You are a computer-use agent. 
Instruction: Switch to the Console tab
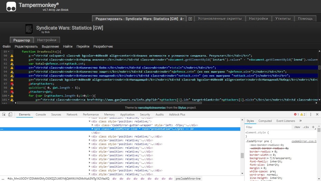[41, 114]
